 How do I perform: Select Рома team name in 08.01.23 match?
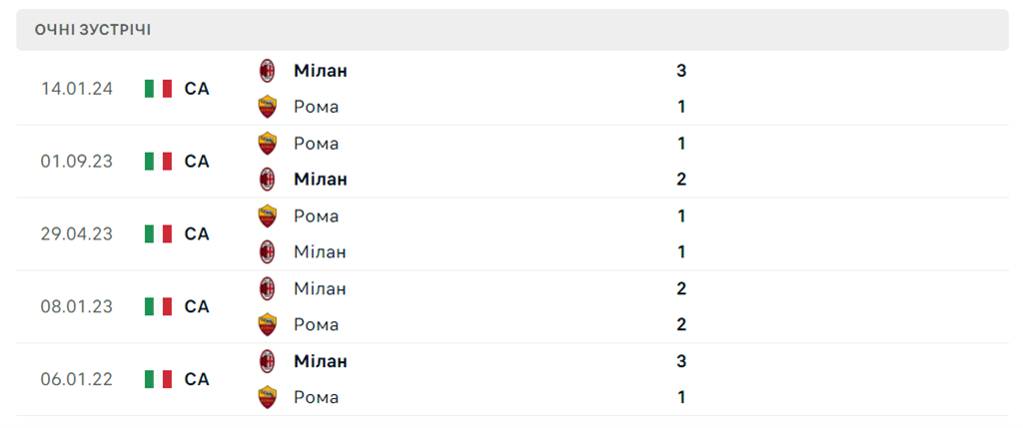(316, 325)
